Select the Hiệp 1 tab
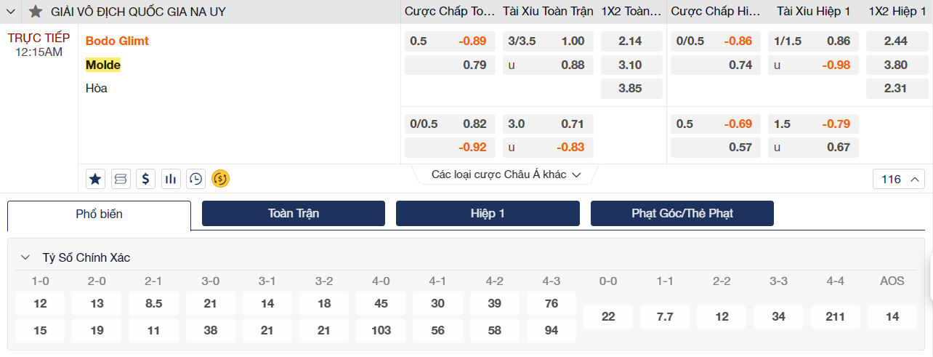The width and height of the screenshot is (933, 357). click(488, 214)
